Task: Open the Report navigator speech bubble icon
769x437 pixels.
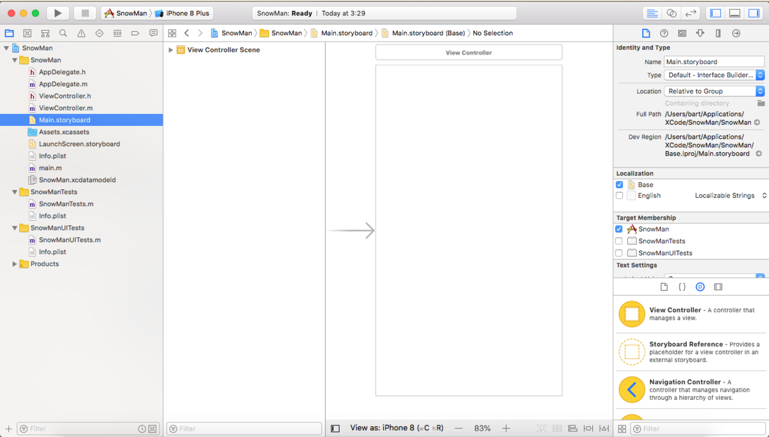Action: 153,33
